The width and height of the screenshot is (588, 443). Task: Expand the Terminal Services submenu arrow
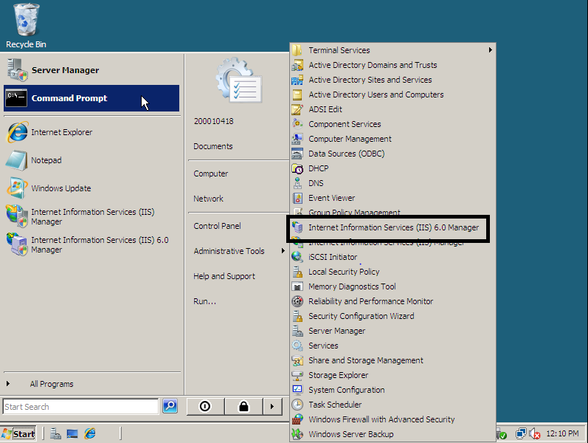point(490,50)
